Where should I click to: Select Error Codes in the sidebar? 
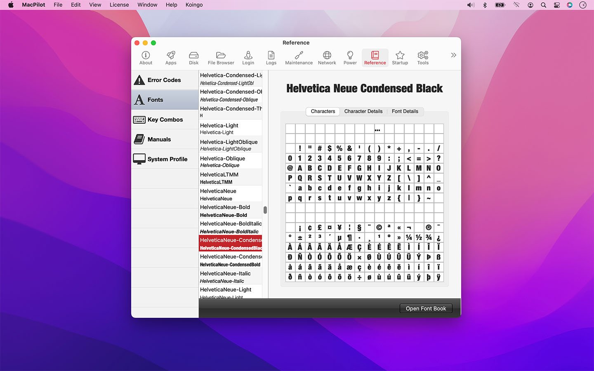click(x=164, y=80)
